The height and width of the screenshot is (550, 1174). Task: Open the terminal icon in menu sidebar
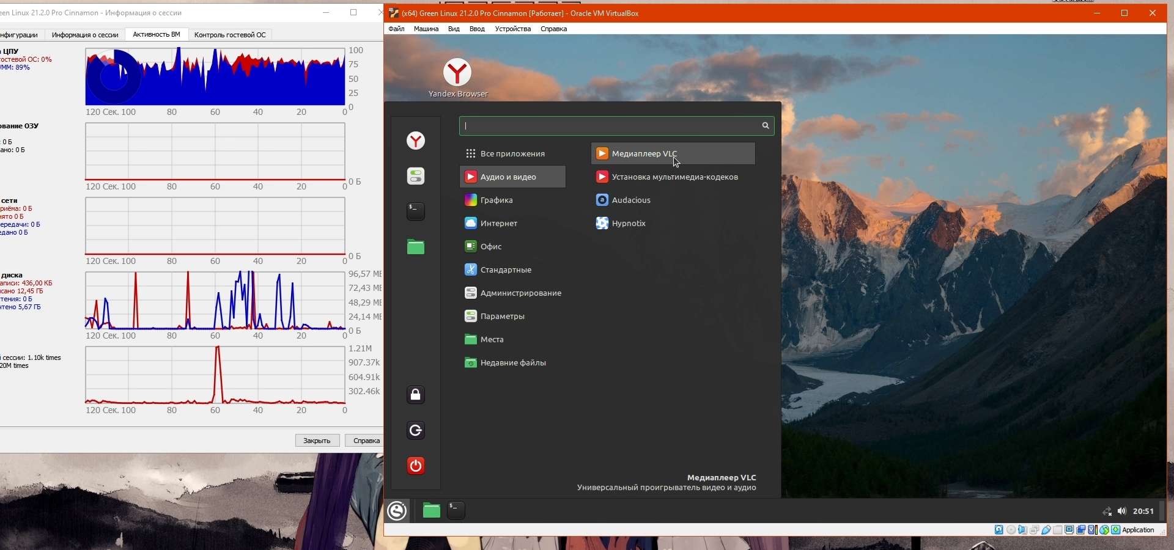click(x=416, y=211)
